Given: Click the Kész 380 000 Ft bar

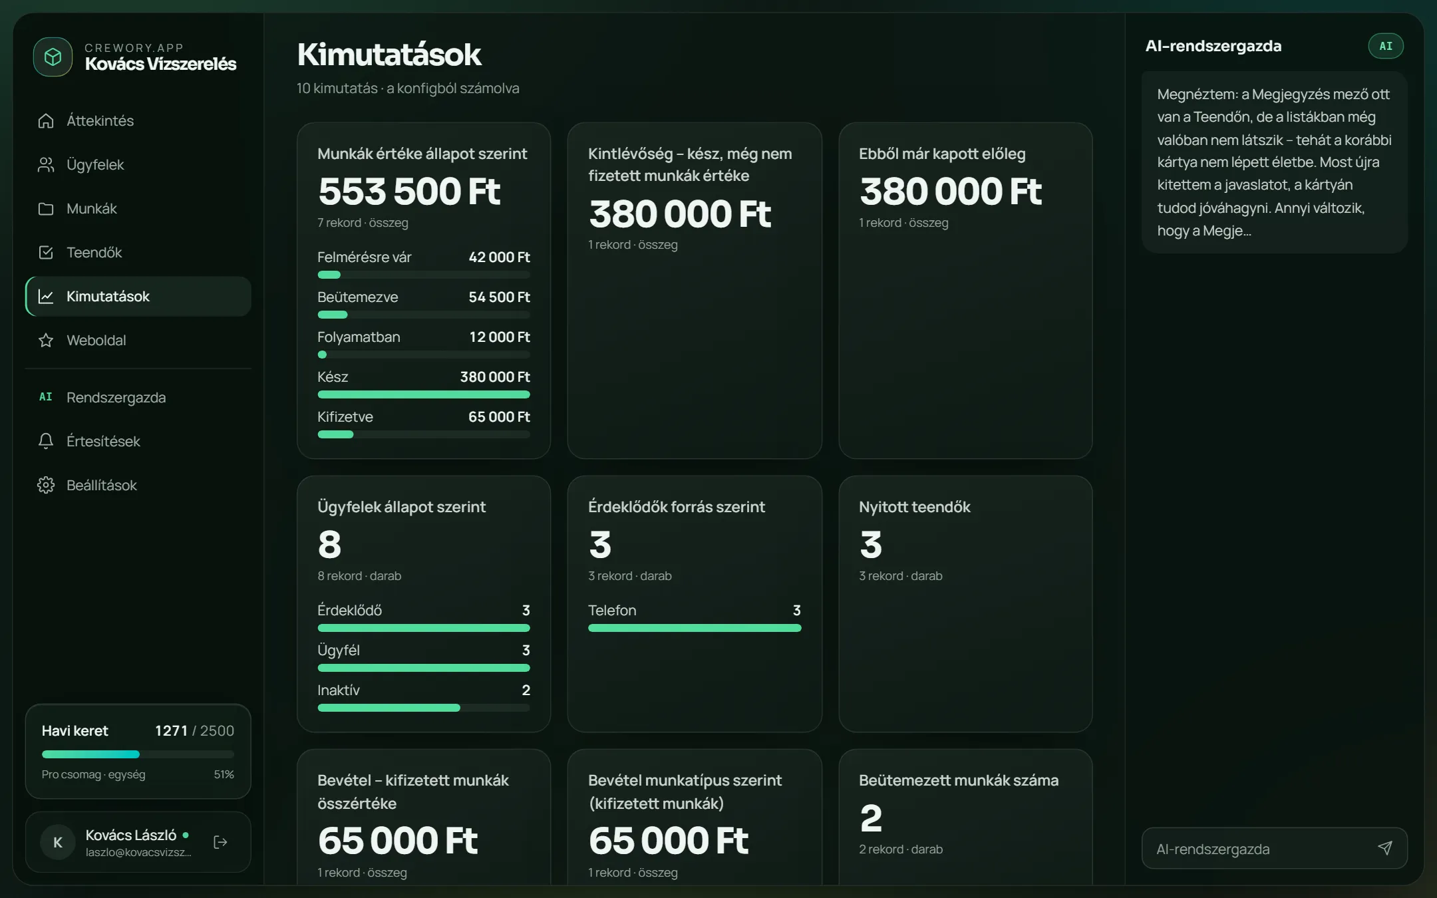Looking at the screenshot, I should click(x=424, y=394).
